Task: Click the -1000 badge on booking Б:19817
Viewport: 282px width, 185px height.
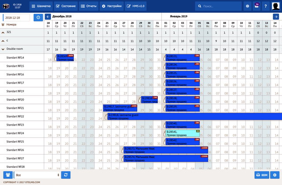Action: (134, 106)
